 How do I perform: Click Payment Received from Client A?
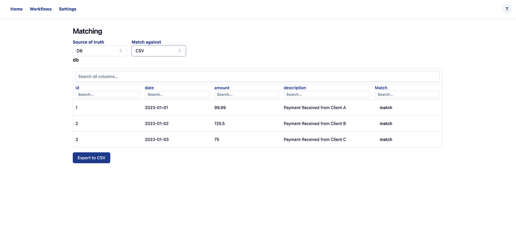pyautogui.click(x=315, y=107)
